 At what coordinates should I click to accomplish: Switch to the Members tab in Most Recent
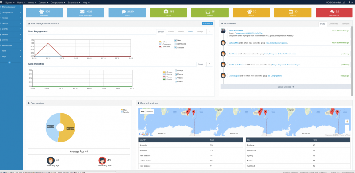345,24
